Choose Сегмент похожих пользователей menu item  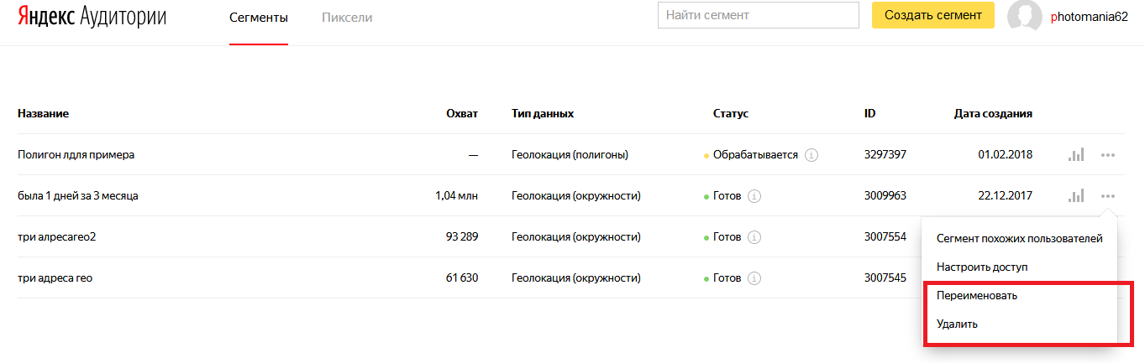(x=1020, y=239)
